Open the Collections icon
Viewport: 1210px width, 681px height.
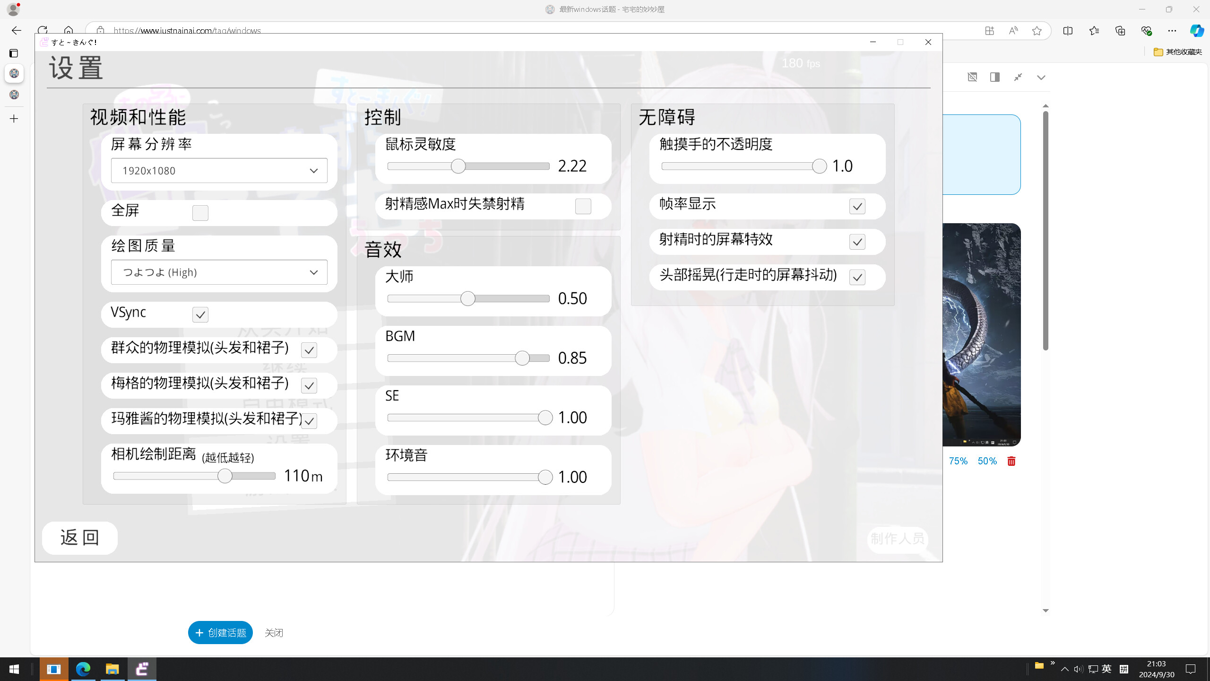pyautogui.click(x=1120, y=31)
